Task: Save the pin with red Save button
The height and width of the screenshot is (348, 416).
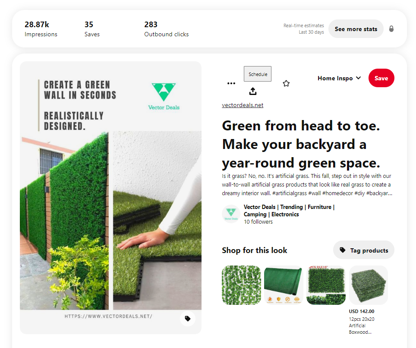Action: (381, 78)
